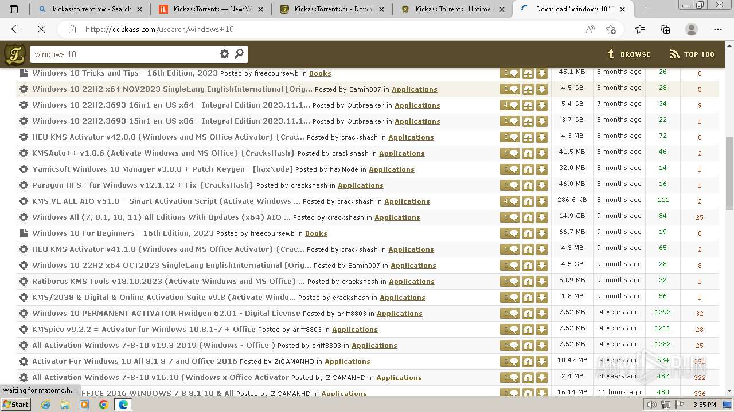Open the magnet link for Windows 10 PERMANENT ACTIVATOR
The width and height of the screenshot is (734, 412).
tap(528, 314)
